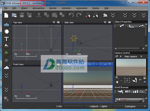Open the File menu
This screenshot has width=150, height=111.
coord(6,8)
